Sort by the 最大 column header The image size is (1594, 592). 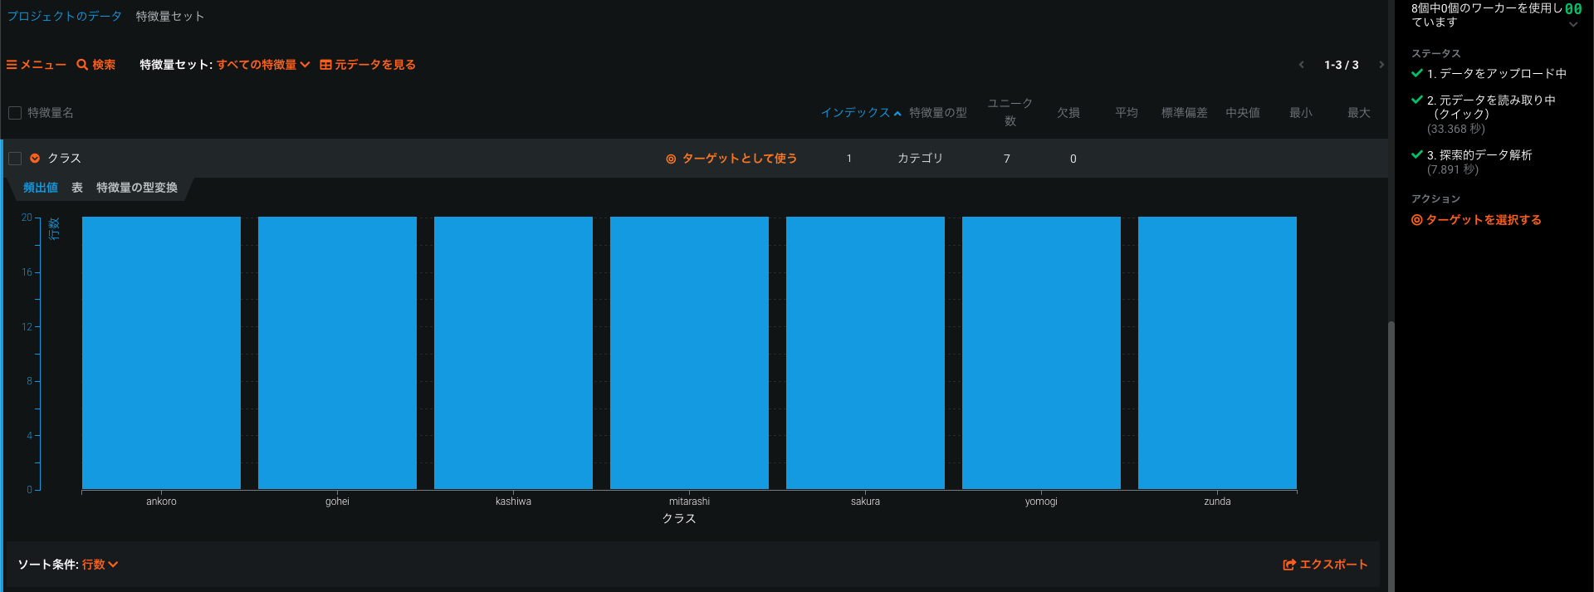click(x=1359, y=113)
